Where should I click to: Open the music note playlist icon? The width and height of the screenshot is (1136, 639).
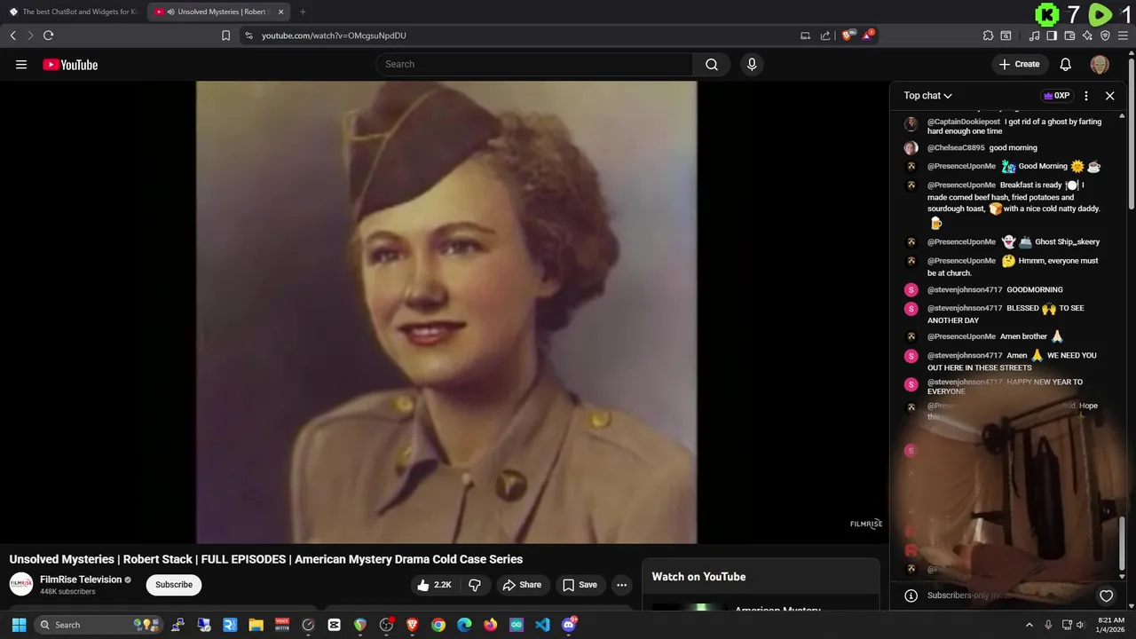coord(1034,35)
